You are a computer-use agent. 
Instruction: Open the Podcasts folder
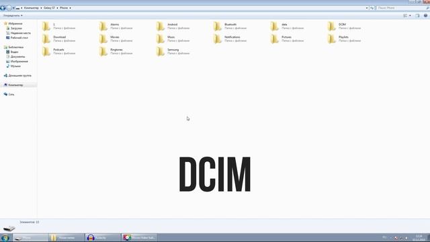point(58,52)
